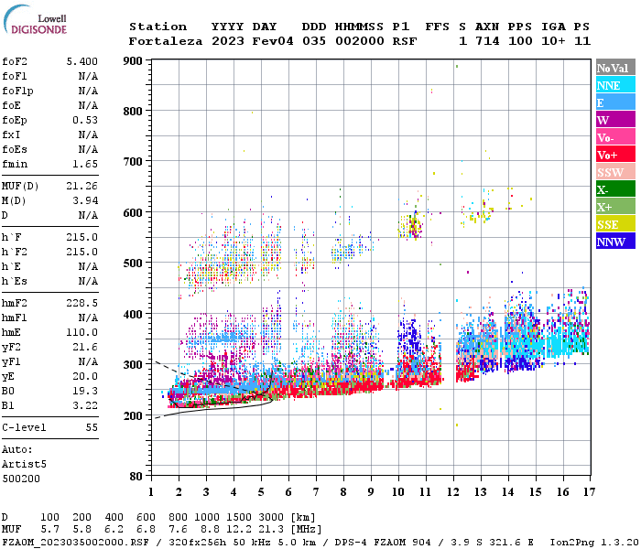Click the B1 value 3.22
The width and height of the screenshot is (641, 549).
click(85, 405)
